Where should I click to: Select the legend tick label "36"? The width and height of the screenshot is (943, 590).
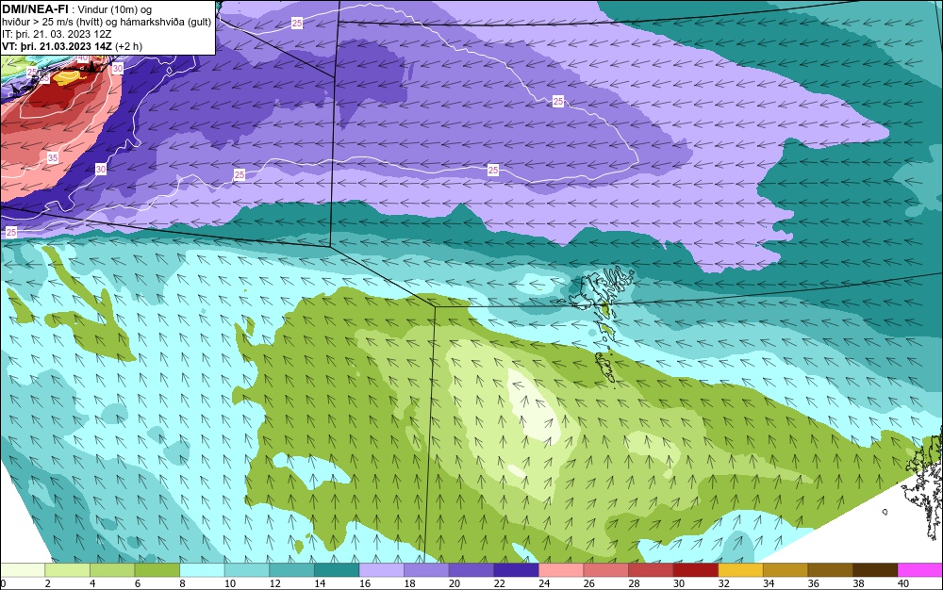(x=813, y=583)
